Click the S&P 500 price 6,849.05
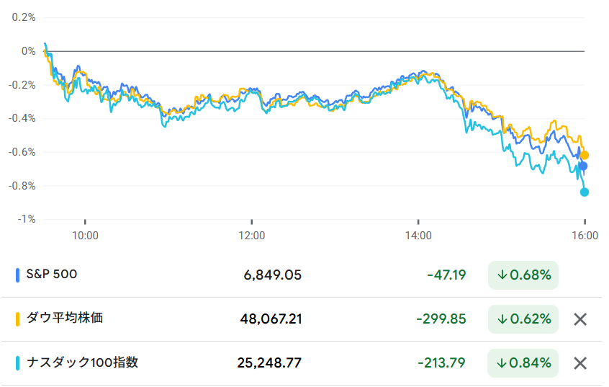The height and width of the screenshot is (387, 609). 273,275
